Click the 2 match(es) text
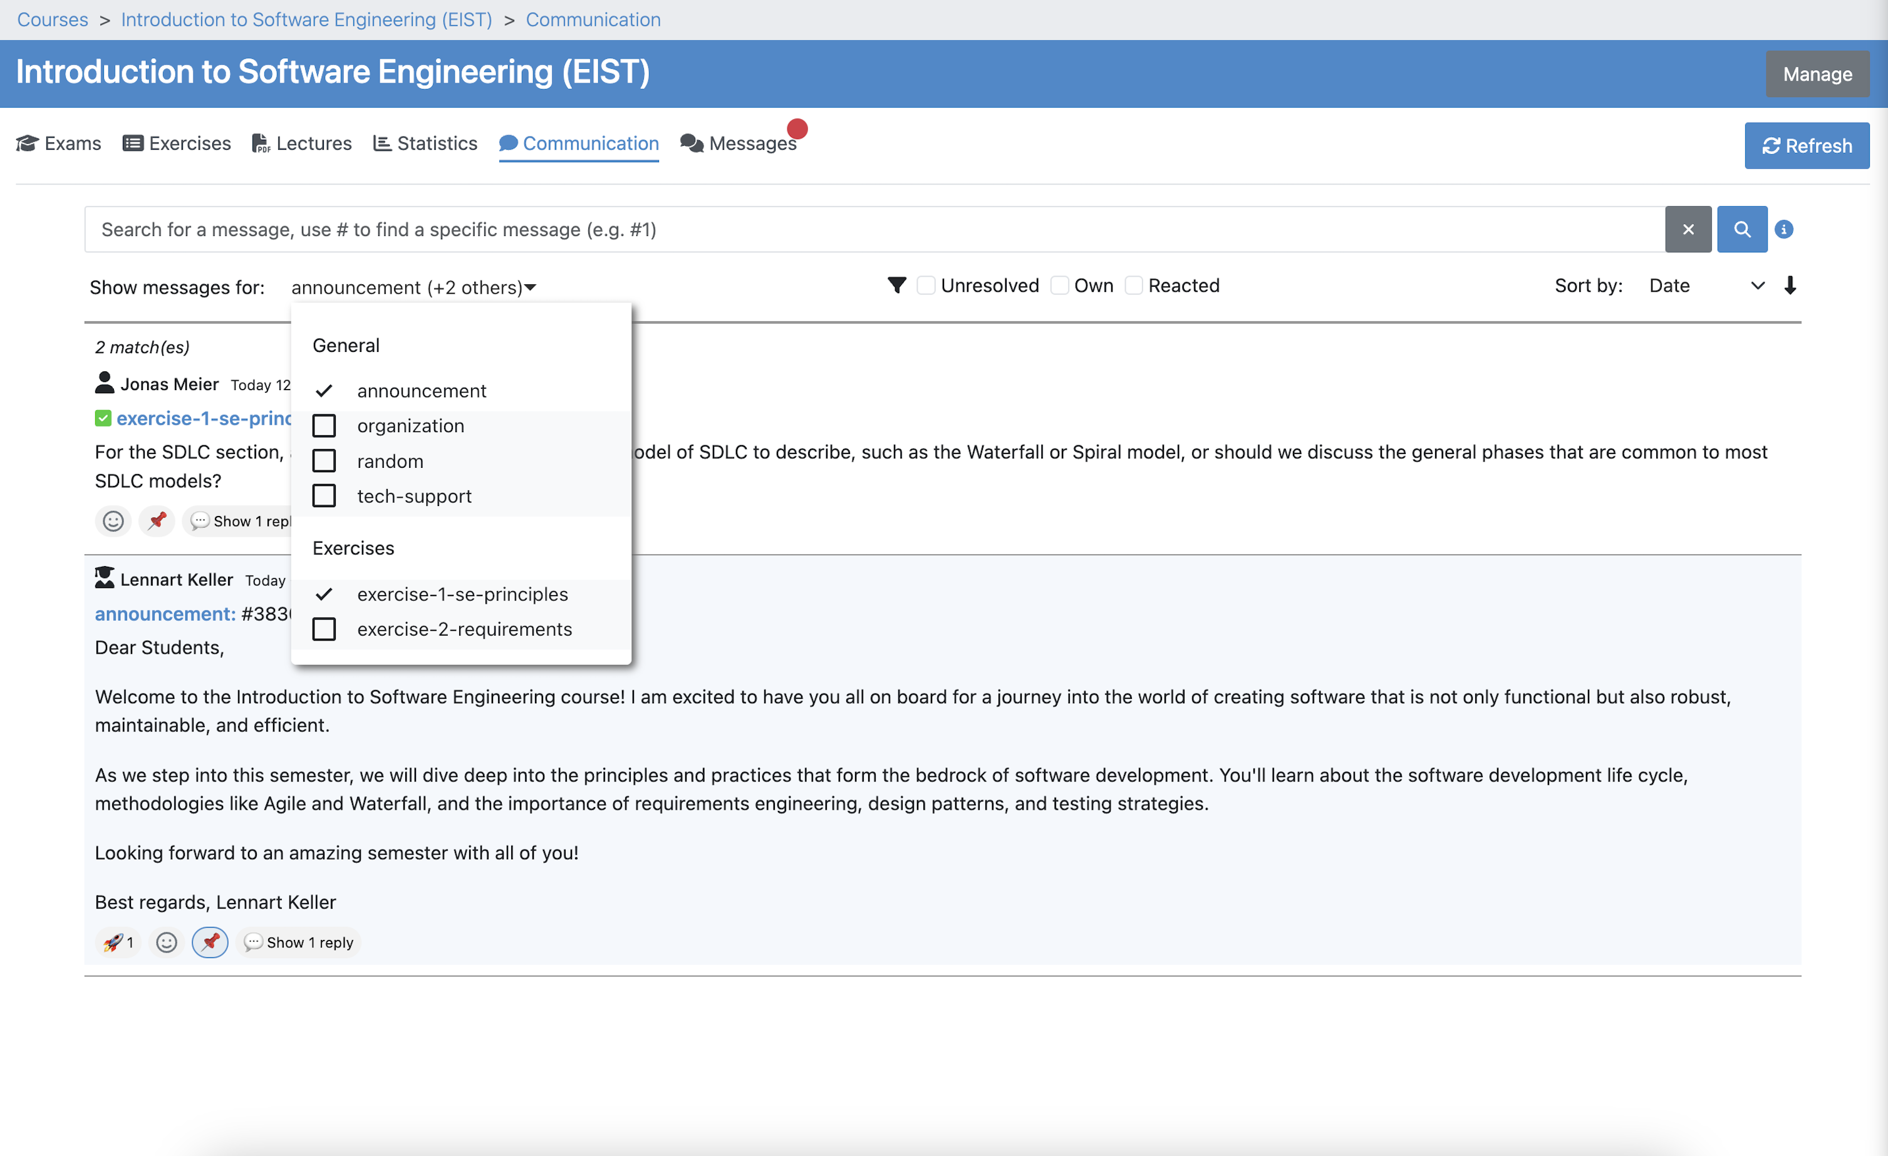 pyautogui.click(x=143, y=347)
